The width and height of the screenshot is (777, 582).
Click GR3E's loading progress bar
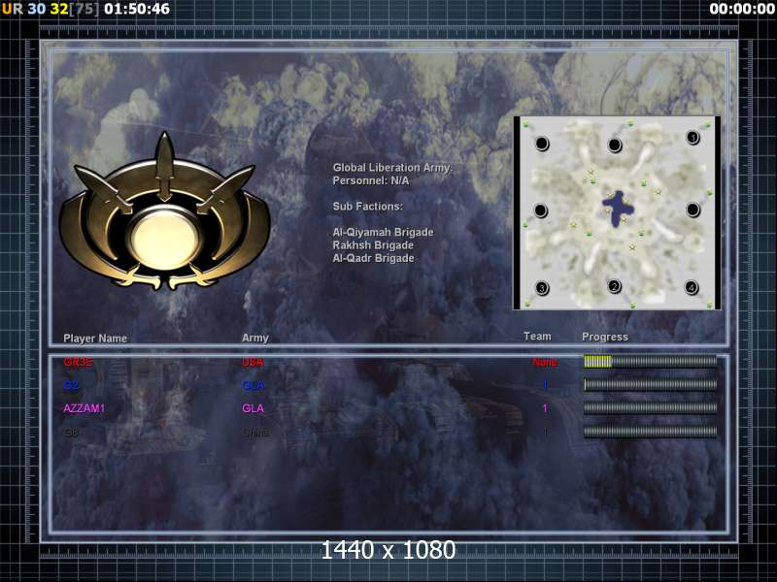(x=650, y=362)
